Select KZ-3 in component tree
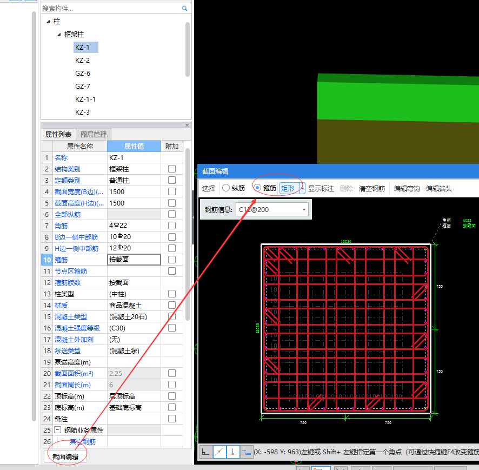The width and height of the screenshot is (479, 470). coord(83,112)
